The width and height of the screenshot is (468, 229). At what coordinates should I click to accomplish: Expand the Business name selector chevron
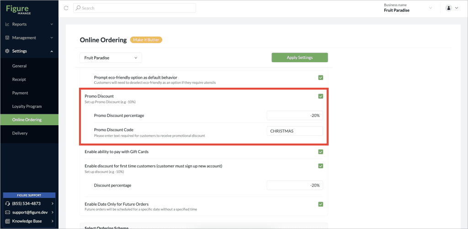click(431, 8)
